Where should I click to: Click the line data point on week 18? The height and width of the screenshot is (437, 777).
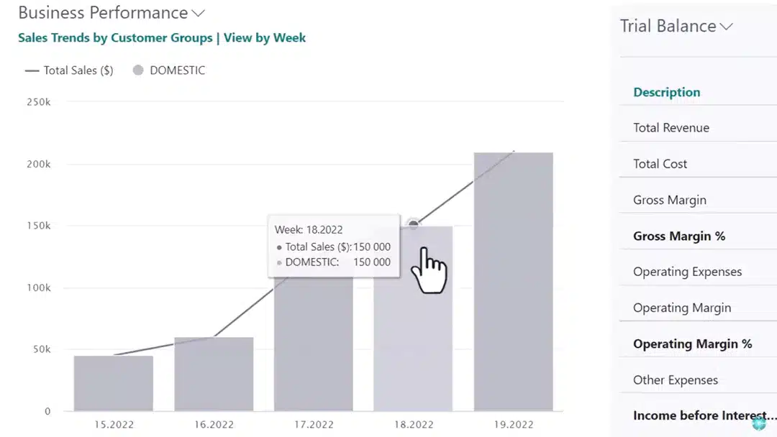point(413,225)
